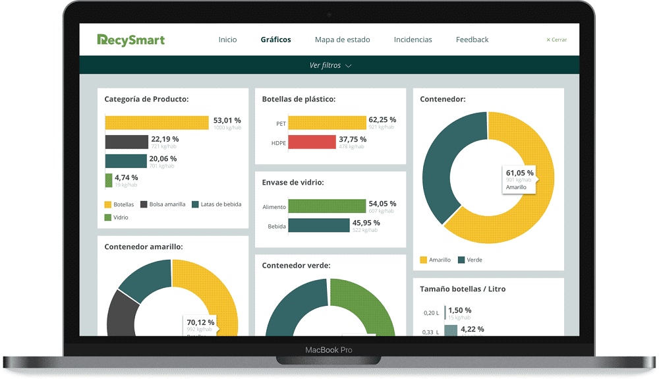
Task: Open the Incidencias section
Action: click(413, 40)
